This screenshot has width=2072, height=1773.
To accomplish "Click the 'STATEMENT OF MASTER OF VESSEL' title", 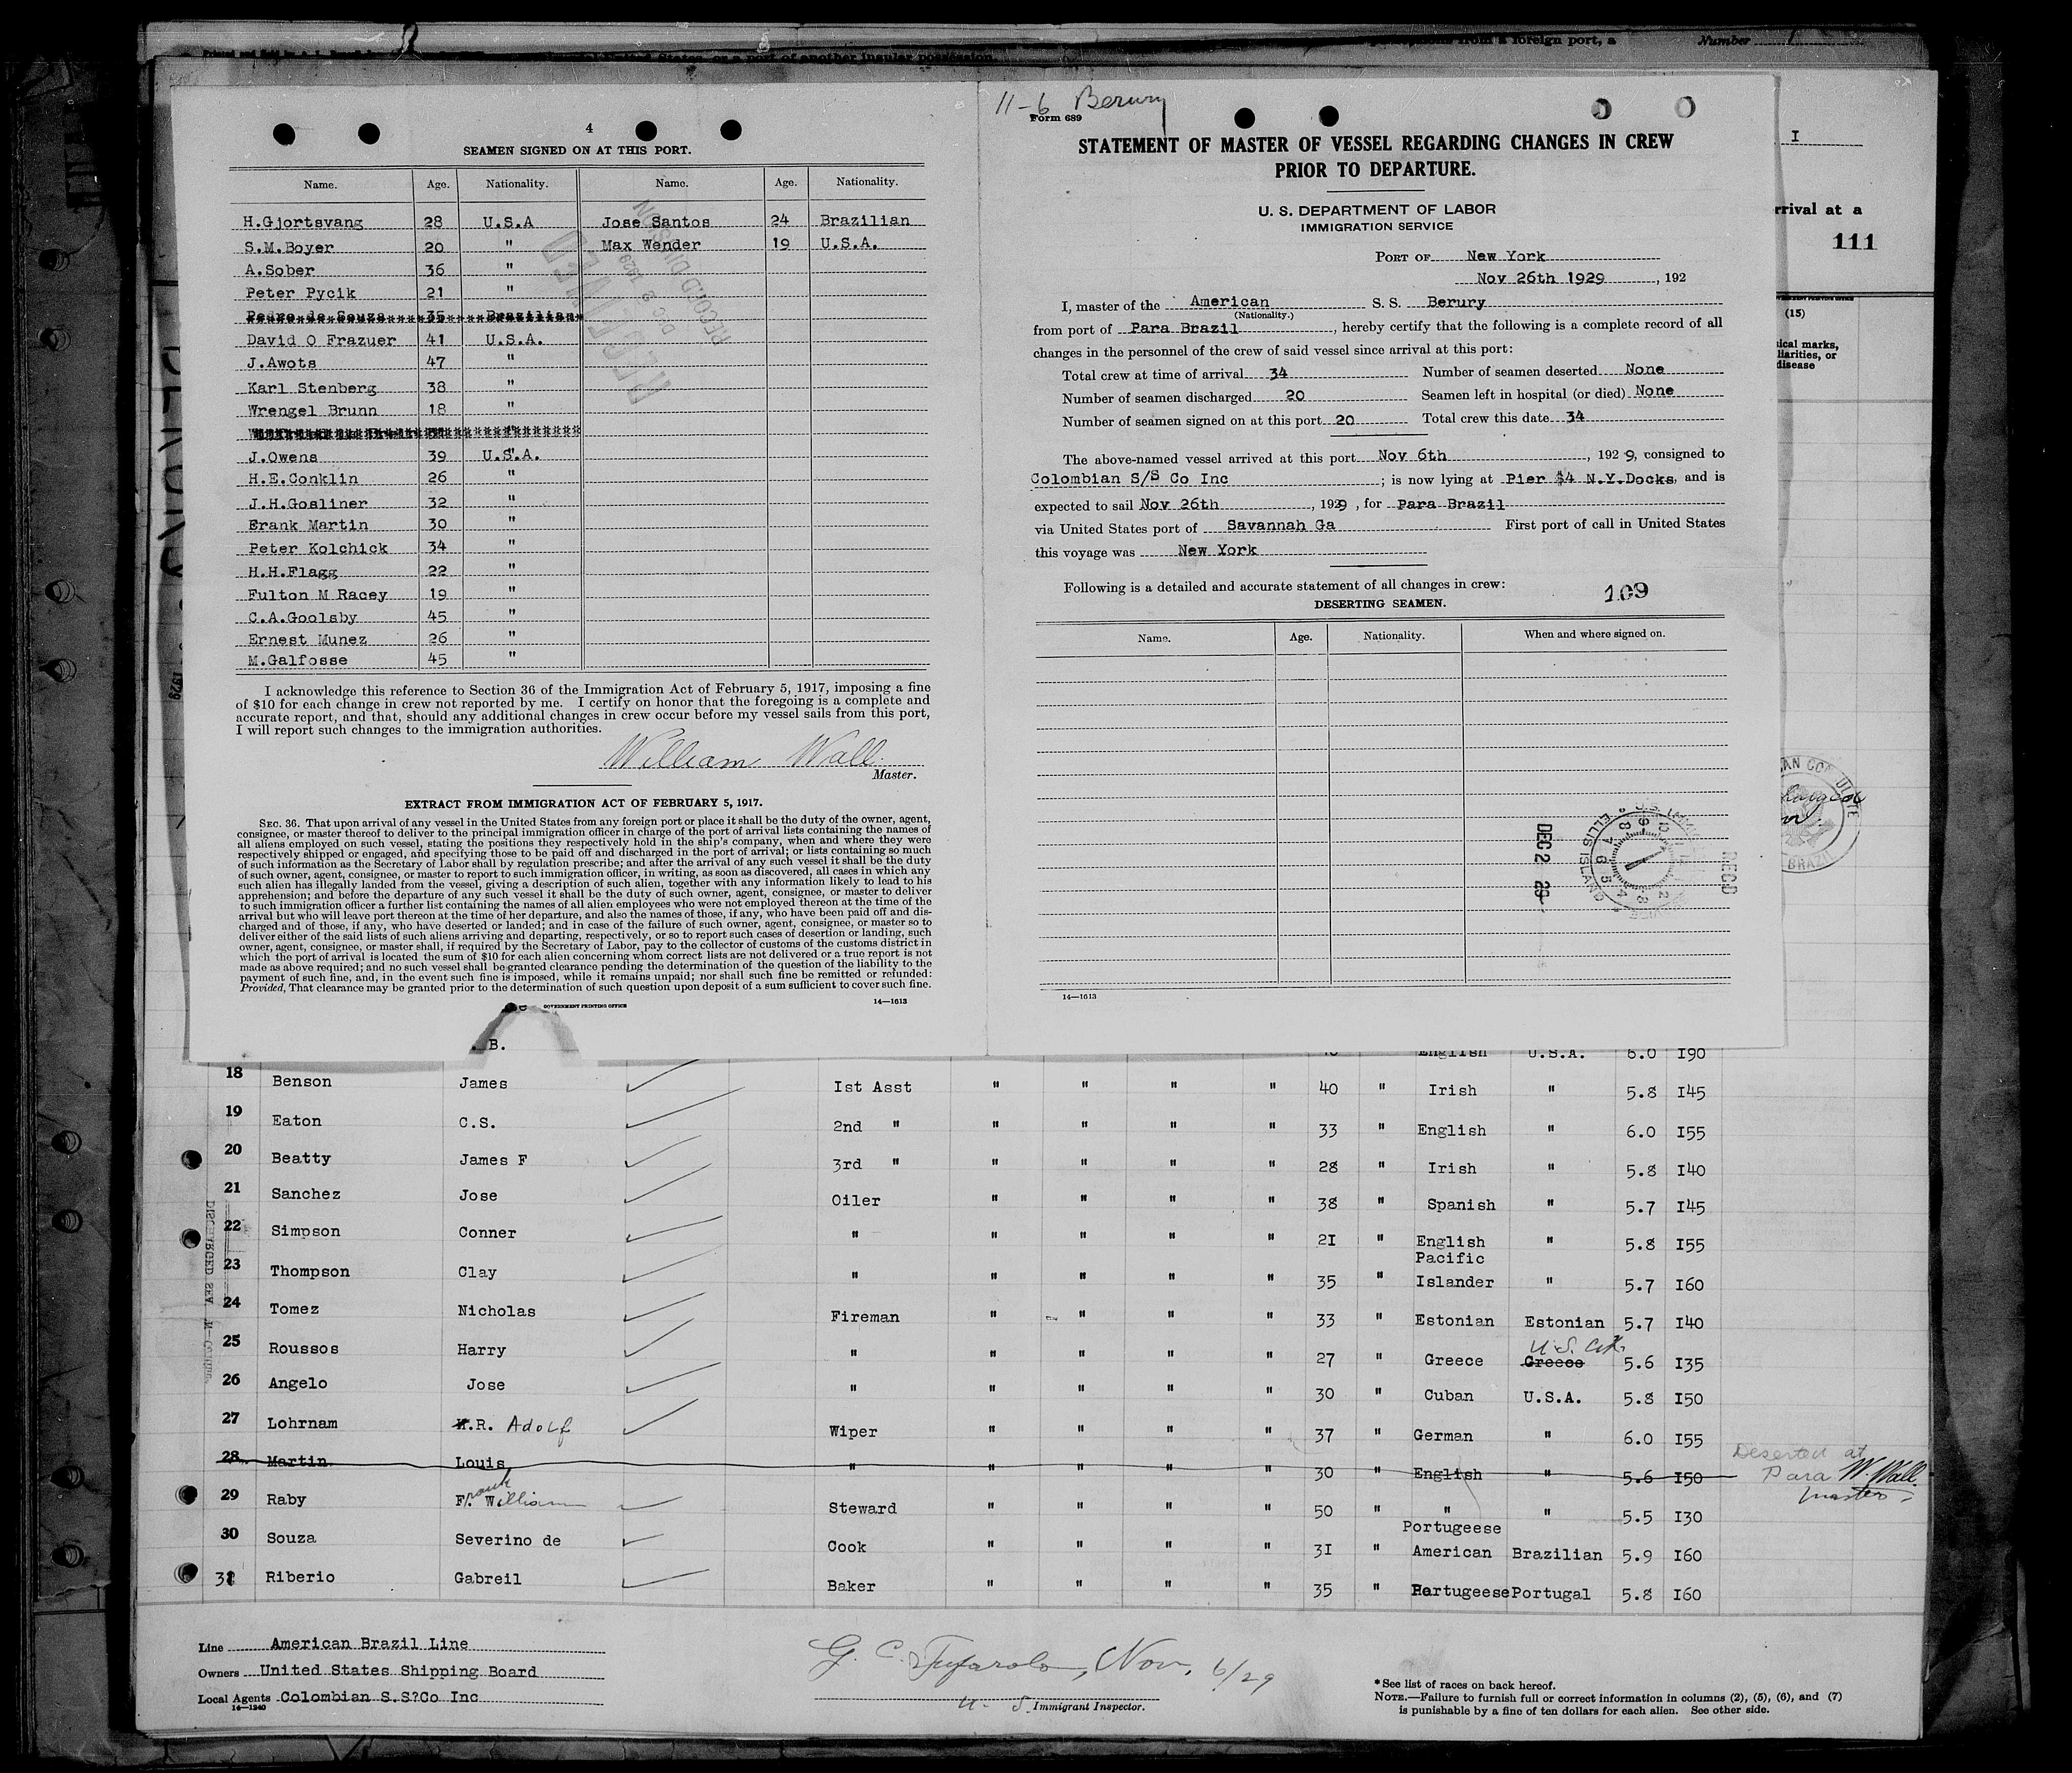I will coord(1375,155).
